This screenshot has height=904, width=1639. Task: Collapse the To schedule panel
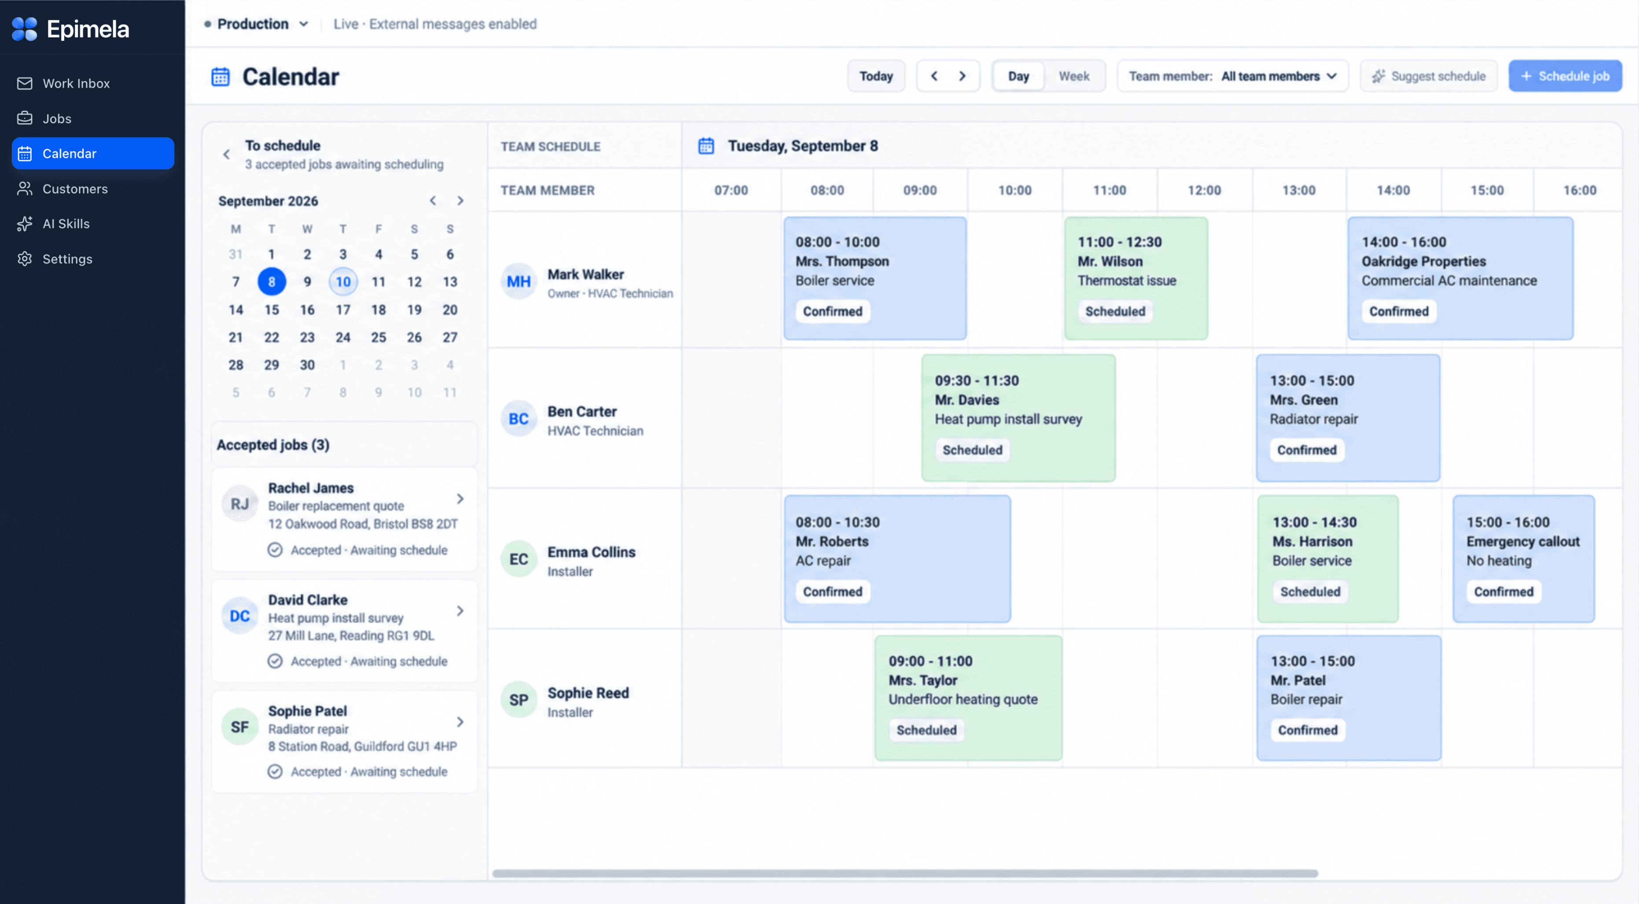click(227, 154)
